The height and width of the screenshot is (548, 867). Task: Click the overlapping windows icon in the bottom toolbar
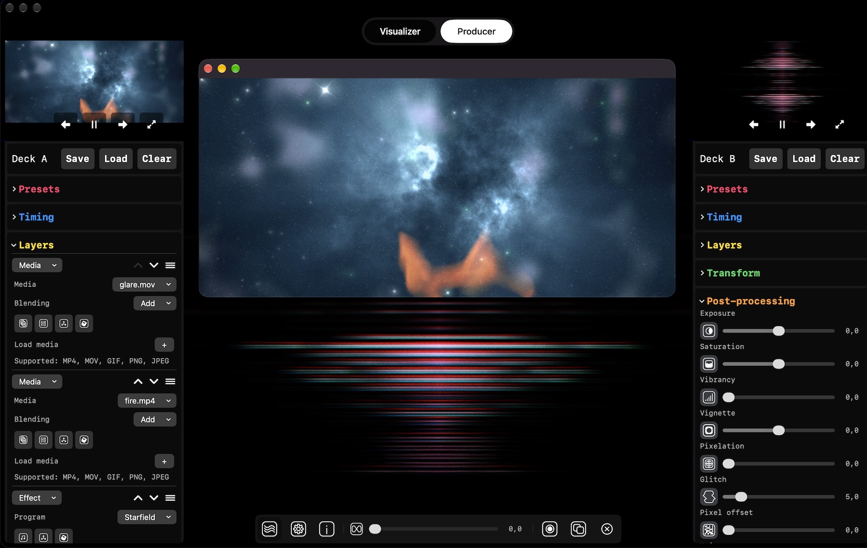click(578, 529)
